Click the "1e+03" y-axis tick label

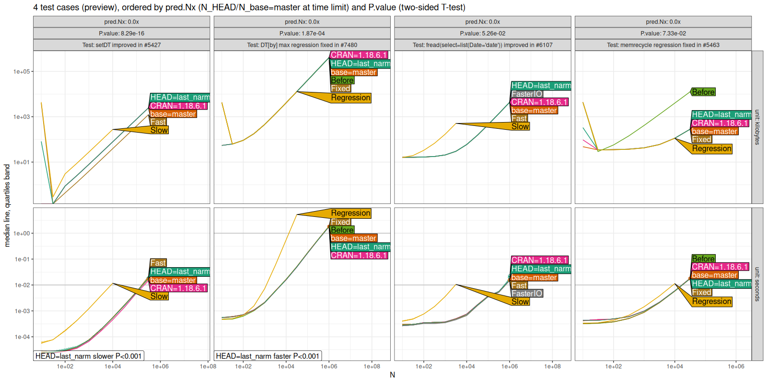[x=22, y=117]
